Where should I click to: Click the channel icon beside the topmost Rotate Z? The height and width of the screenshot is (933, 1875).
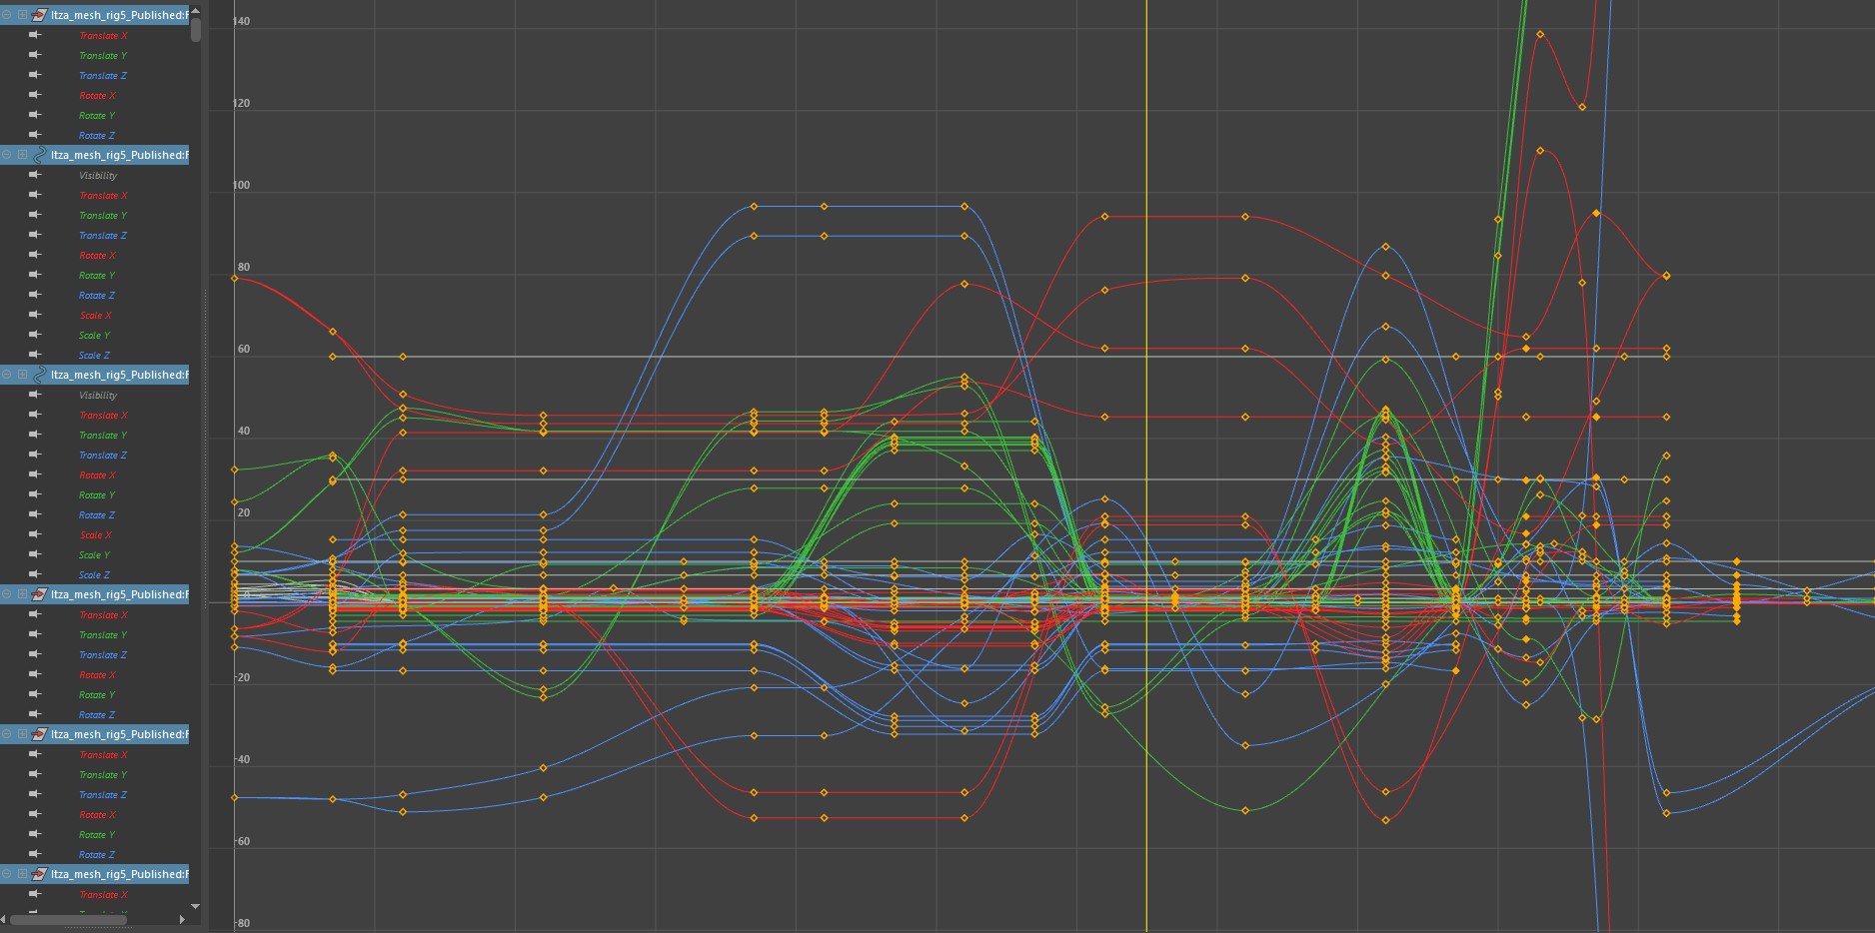point(35,135)
